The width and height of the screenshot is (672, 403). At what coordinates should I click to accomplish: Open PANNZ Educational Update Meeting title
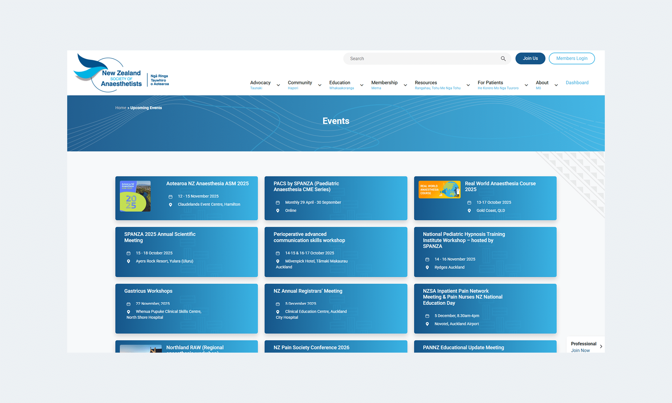(463, 348)
